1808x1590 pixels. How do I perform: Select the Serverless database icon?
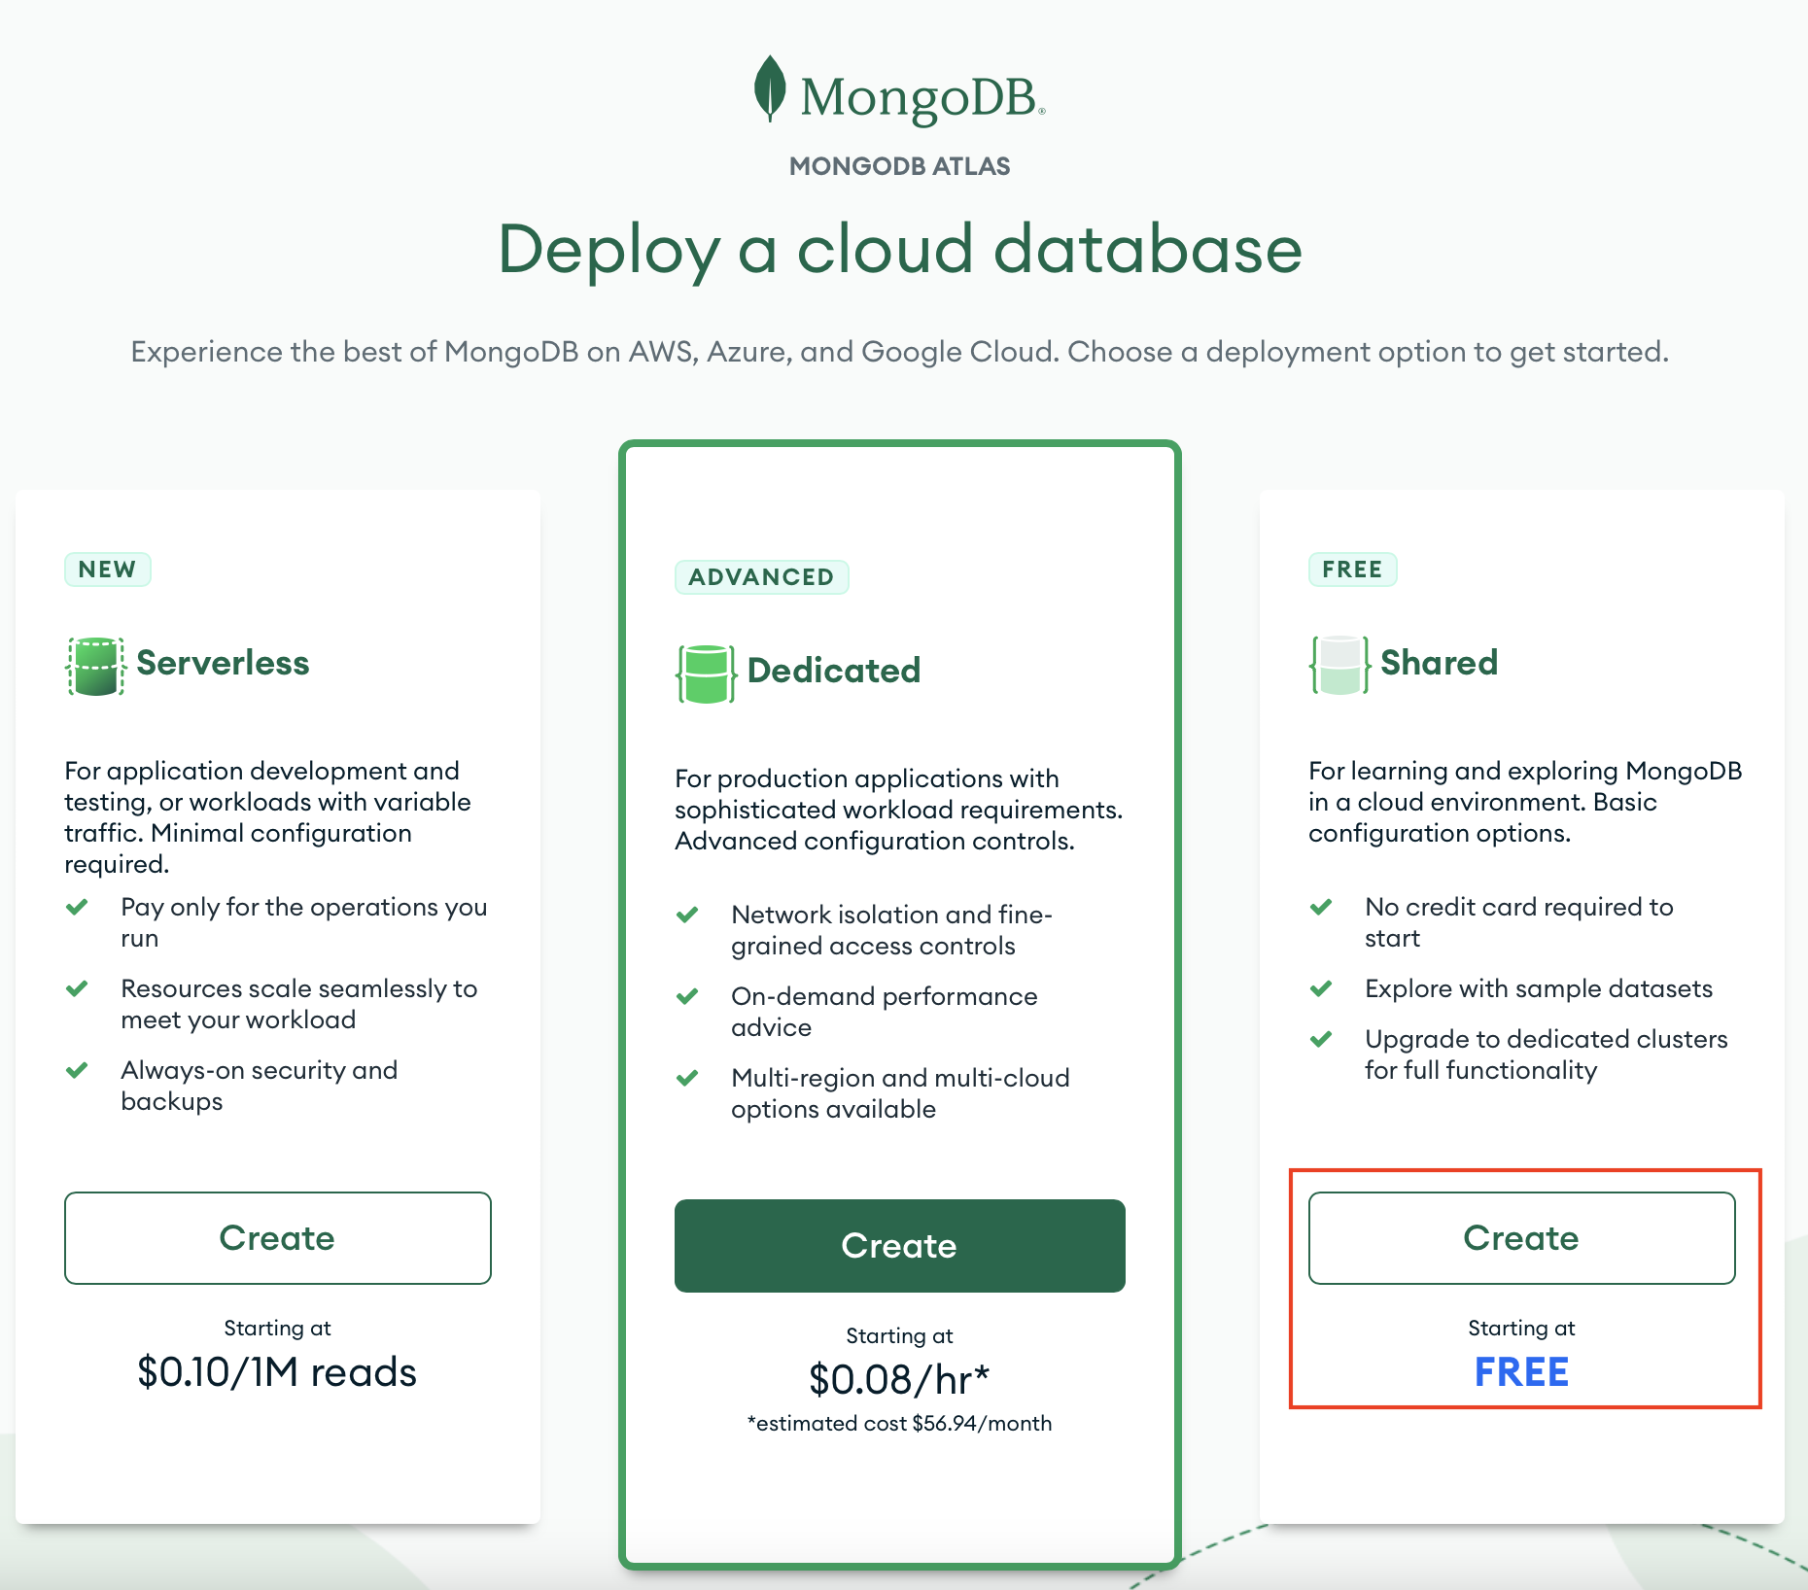pos(94,665)
